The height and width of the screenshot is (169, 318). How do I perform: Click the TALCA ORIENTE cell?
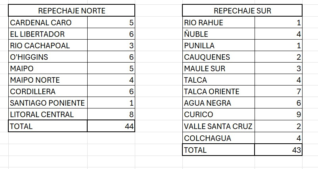coord(218,91)
